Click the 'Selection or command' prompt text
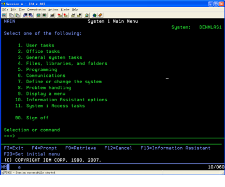225x187 pixels. (32, 130)
